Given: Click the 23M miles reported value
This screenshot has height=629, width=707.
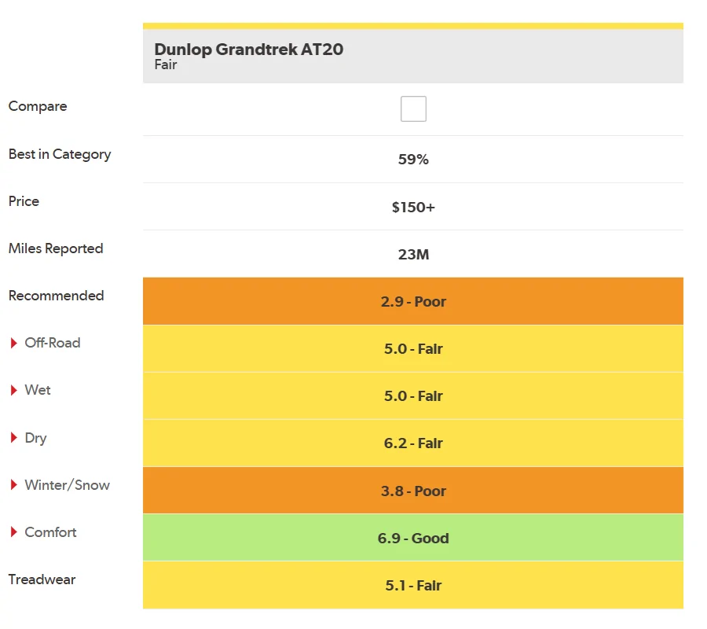Looking at the screenshot, I should pyautogui.click(x=413, y=255).
